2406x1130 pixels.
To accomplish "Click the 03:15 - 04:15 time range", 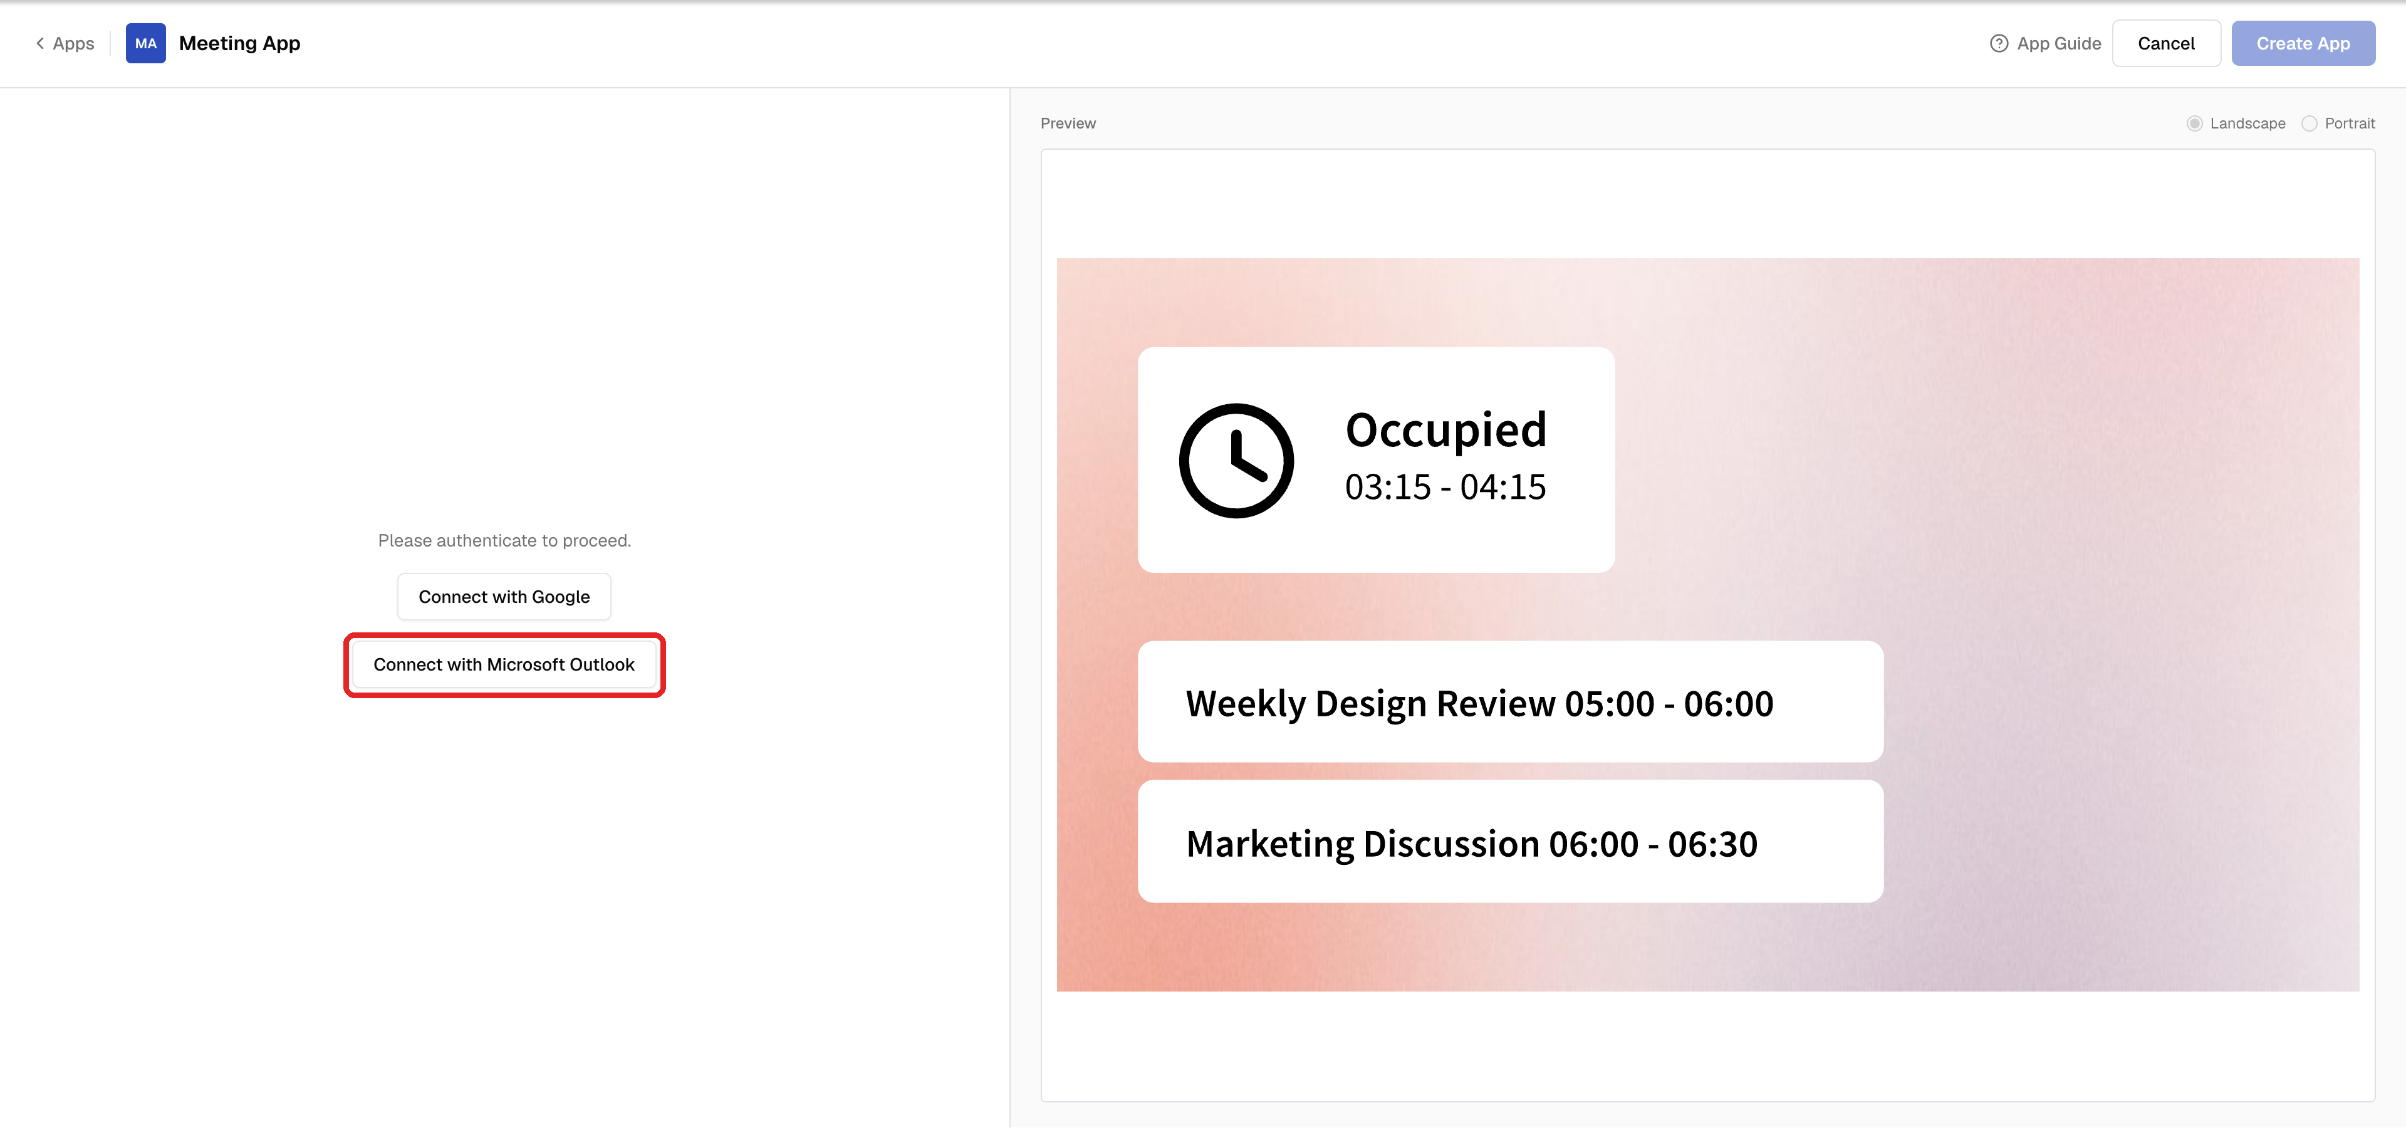I will point(1445,488).
